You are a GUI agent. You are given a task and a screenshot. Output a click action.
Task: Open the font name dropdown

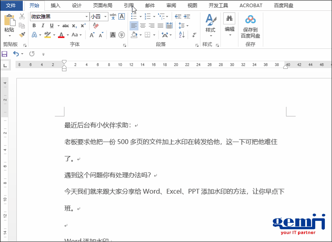tap(86, 17)
